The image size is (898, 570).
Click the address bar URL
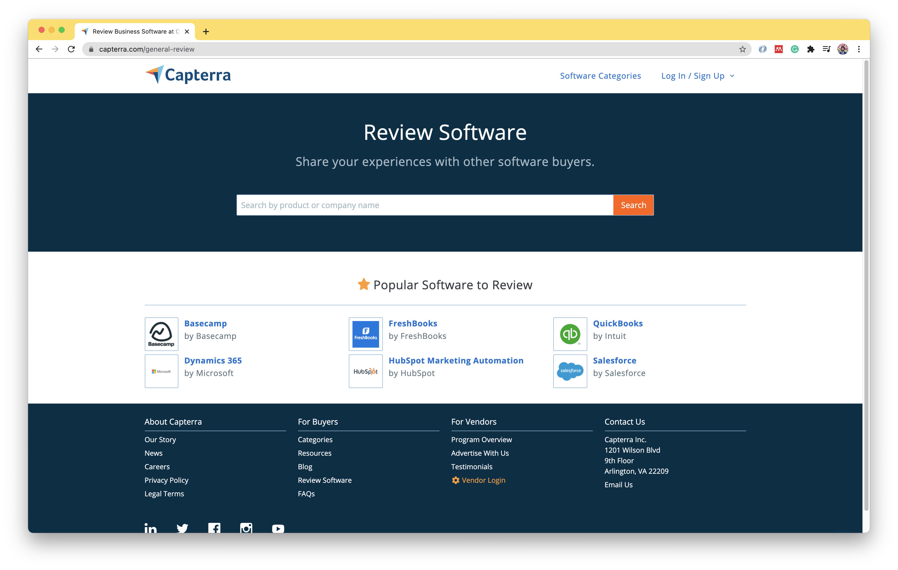click(x=147, y=49)
